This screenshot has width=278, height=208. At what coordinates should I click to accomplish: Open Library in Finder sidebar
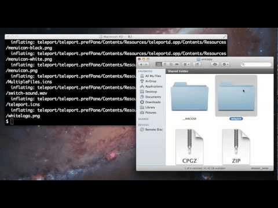(x=148, y=107)
